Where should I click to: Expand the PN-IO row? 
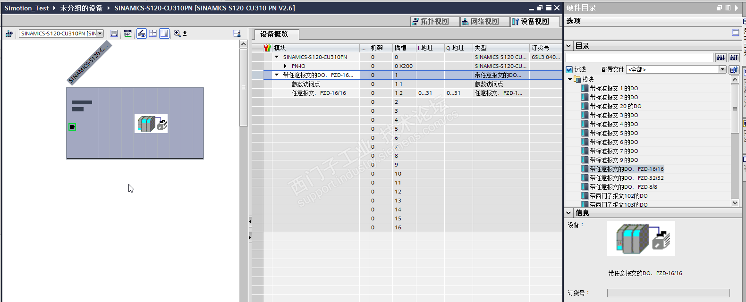pyautogui.click(x=285, y=66)
